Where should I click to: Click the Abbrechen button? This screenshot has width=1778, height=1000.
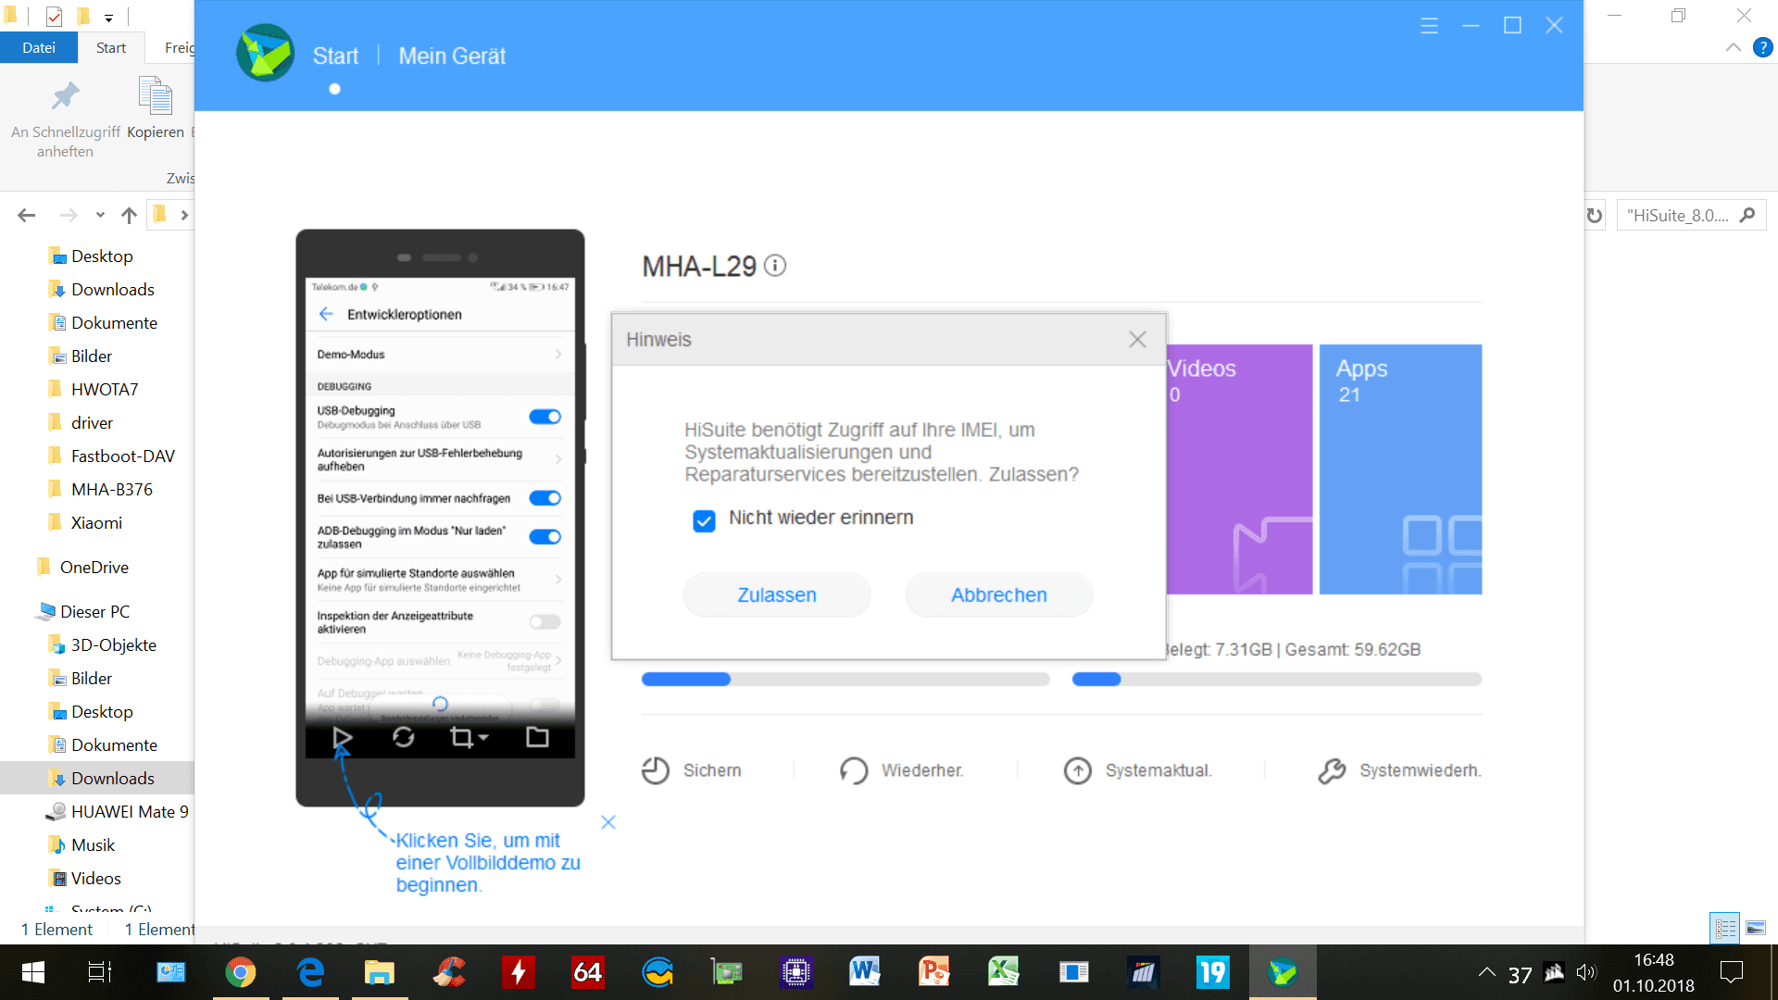pyautogui.click(x=999, y=594)
